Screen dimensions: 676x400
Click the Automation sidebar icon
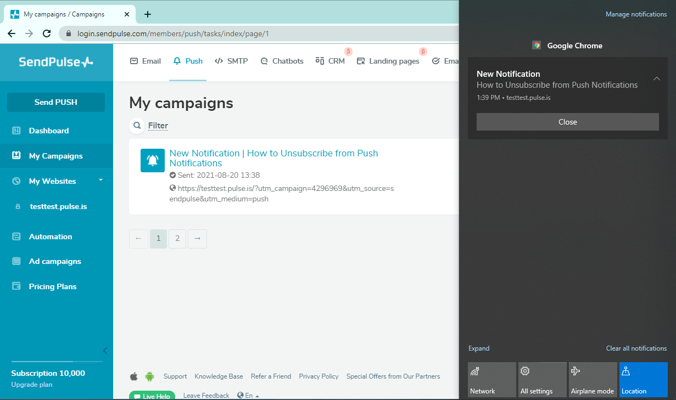click(x=16, y=236)
